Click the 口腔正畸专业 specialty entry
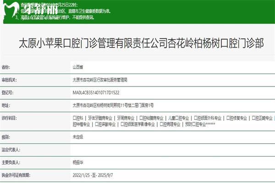The height and width of the screenshot is (183, 275). (x=262, y=118)
